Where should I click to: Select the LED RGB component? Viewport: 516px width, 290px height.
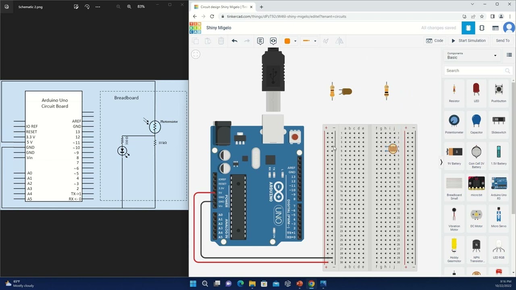tap(499, 249)
